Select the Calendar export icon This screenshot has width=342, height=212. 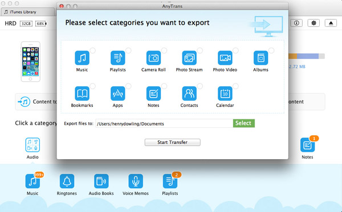tap(225, 94)
